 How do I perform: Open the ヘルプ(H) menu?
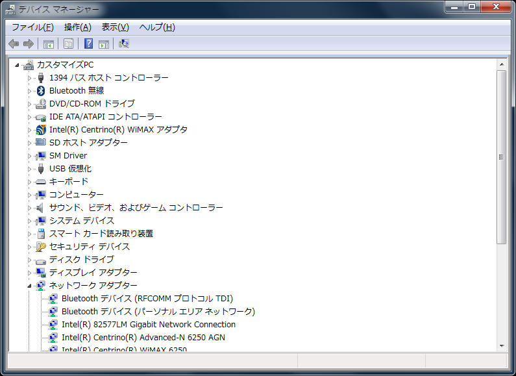(157, 27)
